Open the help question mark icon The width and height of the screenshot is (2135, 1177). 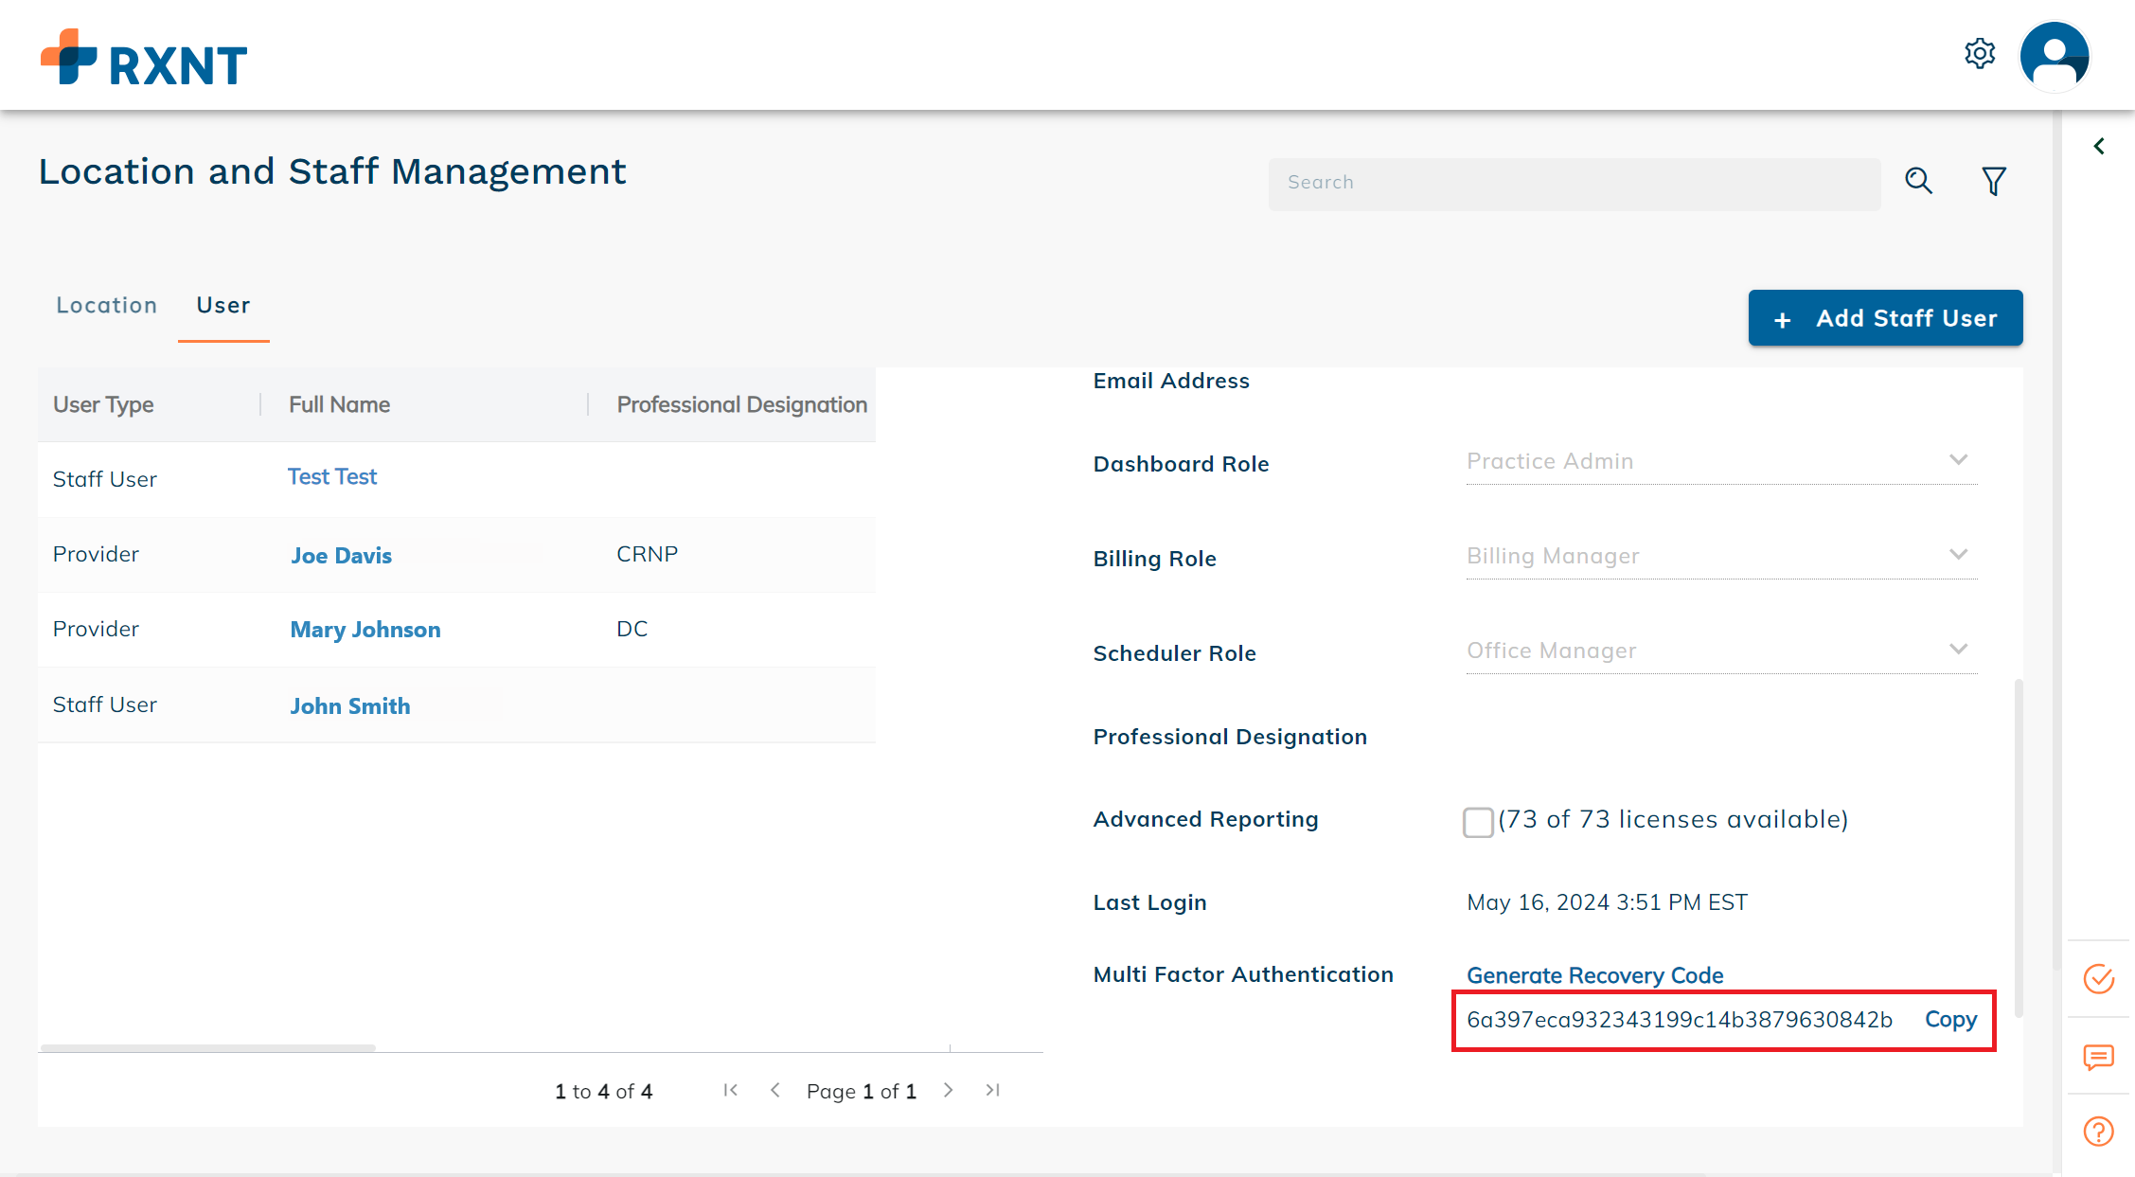pos(2098,1132)
